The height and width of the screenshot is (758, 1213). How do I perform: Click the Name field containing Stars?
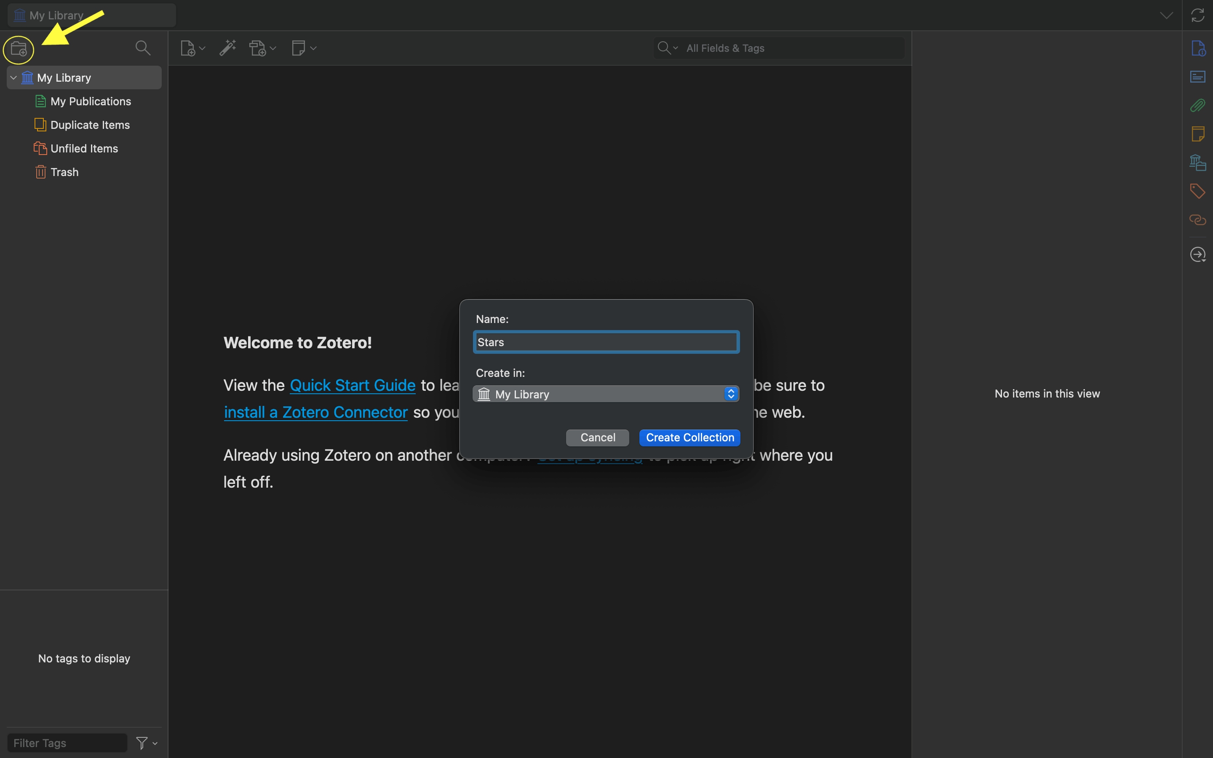tap(606, 342)
